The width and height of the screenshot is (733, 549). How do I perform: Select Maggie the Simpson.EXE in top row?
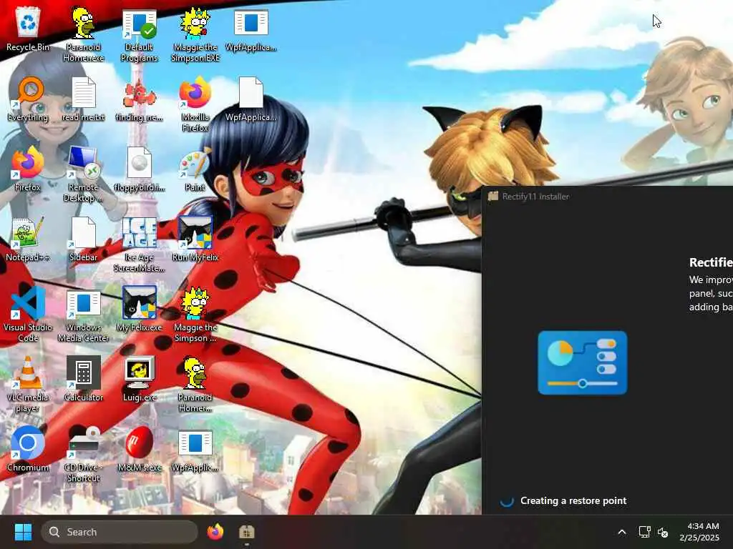[195, 34]
